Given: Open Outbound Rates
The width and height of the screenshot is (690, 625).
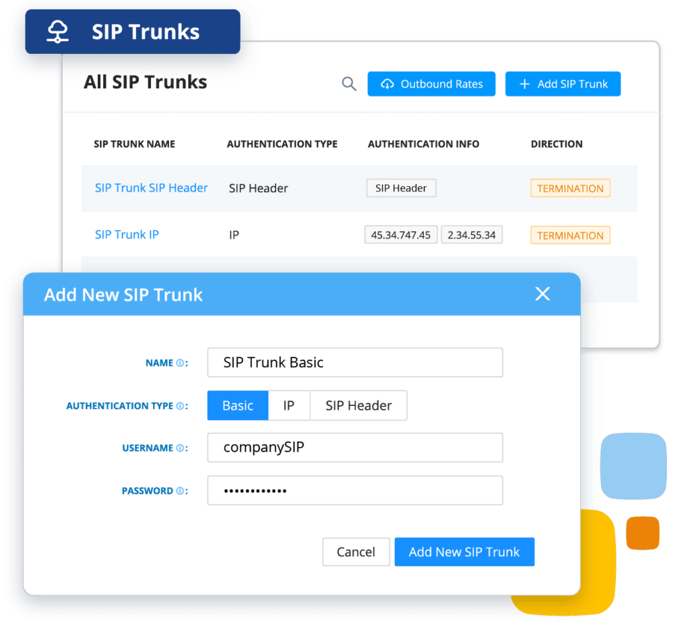Looking at the screenshot, I should click(x=431, y=84).
